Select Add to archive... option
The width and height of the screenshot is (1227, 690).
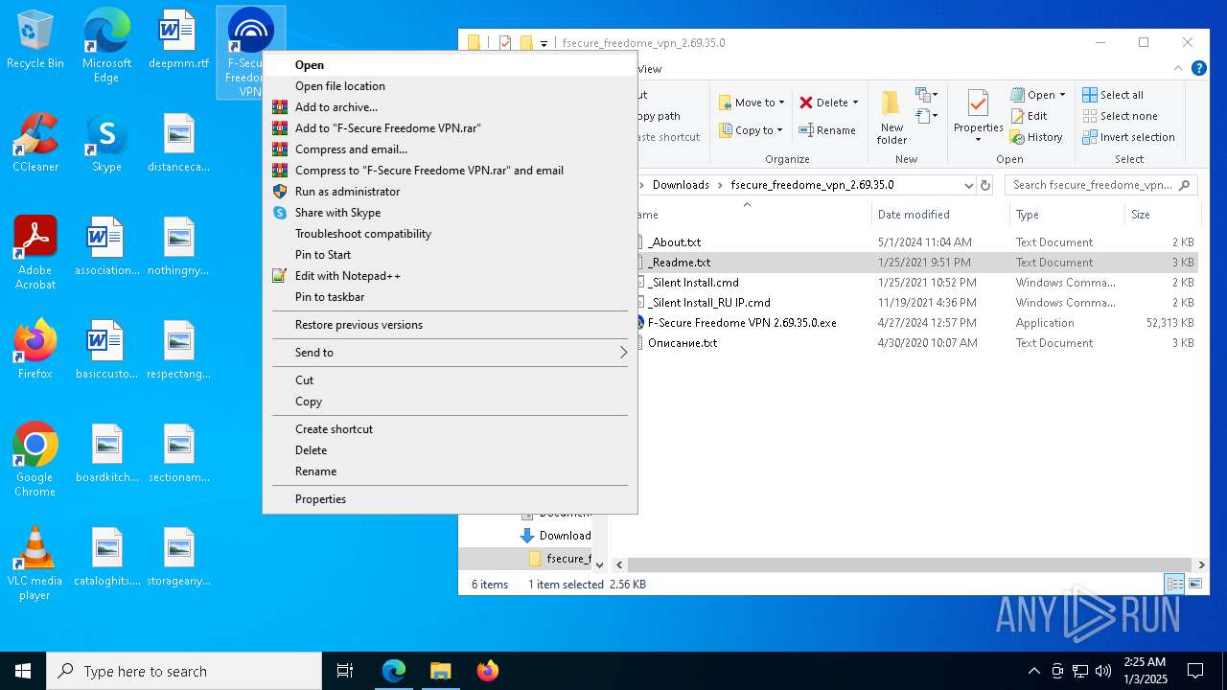point(450,107)
